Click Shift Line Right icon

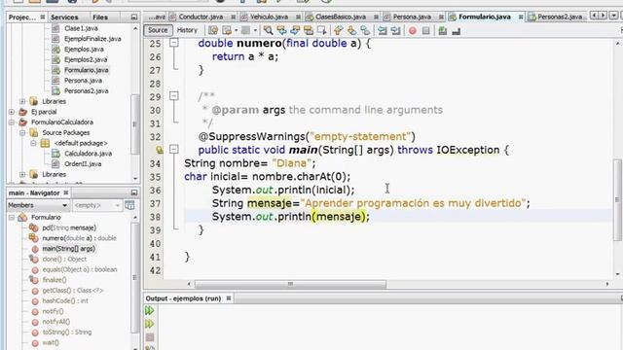tap(396, 30)
